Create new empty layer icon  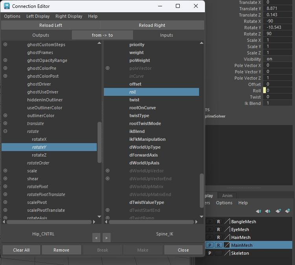(x=278, y=211)
